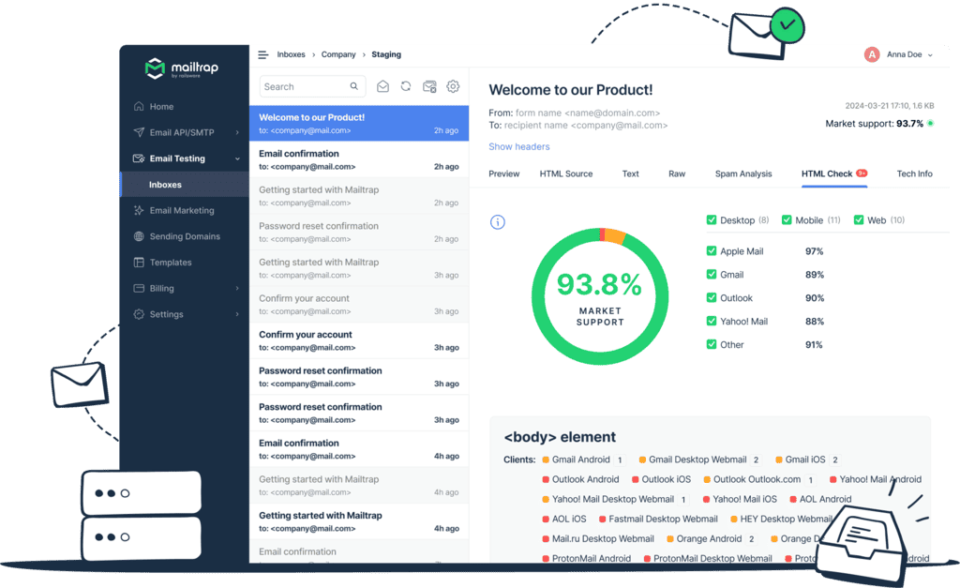
Task: Open the selected Welcome to our Product! message
Action: pyautogui.click(x=359, y=123)
